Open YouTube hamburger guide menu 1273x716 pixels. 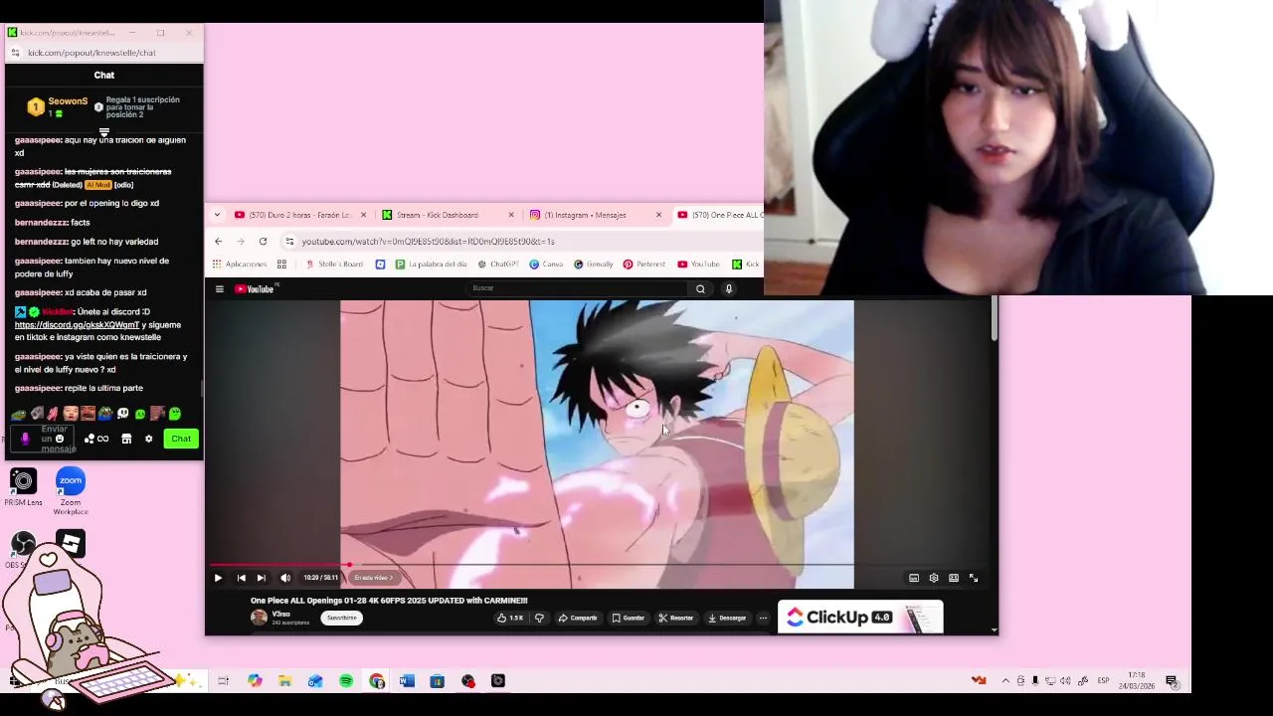220,289
